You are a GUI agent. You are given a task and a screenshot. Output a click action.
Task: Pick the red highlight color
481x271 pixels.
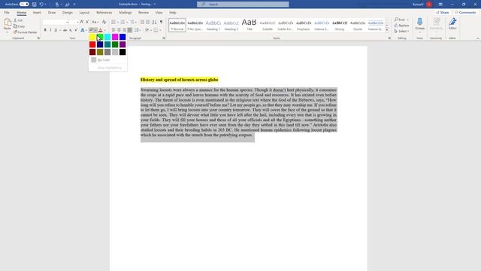[x=92, y=44]
